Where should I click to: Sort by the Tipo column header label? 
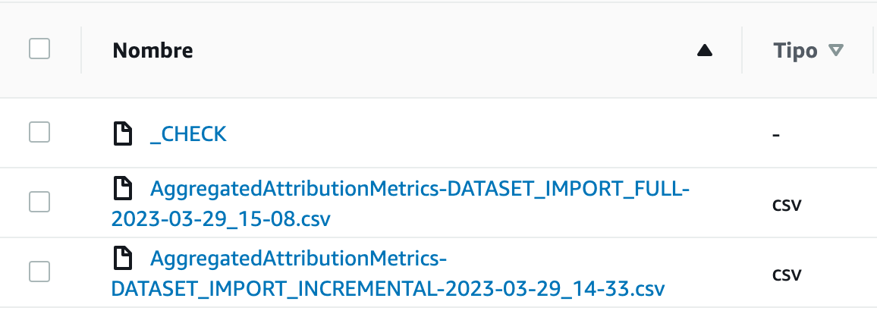point(795,51)
